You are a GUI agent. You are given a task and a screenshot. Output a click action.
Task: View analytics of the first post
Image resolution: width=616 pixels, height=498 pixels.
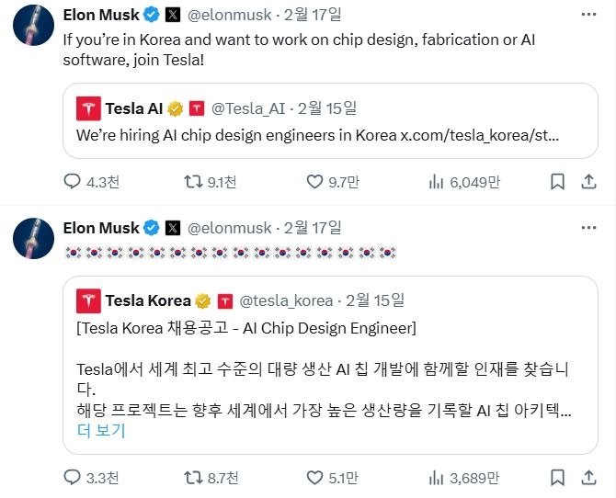point(437,182)
